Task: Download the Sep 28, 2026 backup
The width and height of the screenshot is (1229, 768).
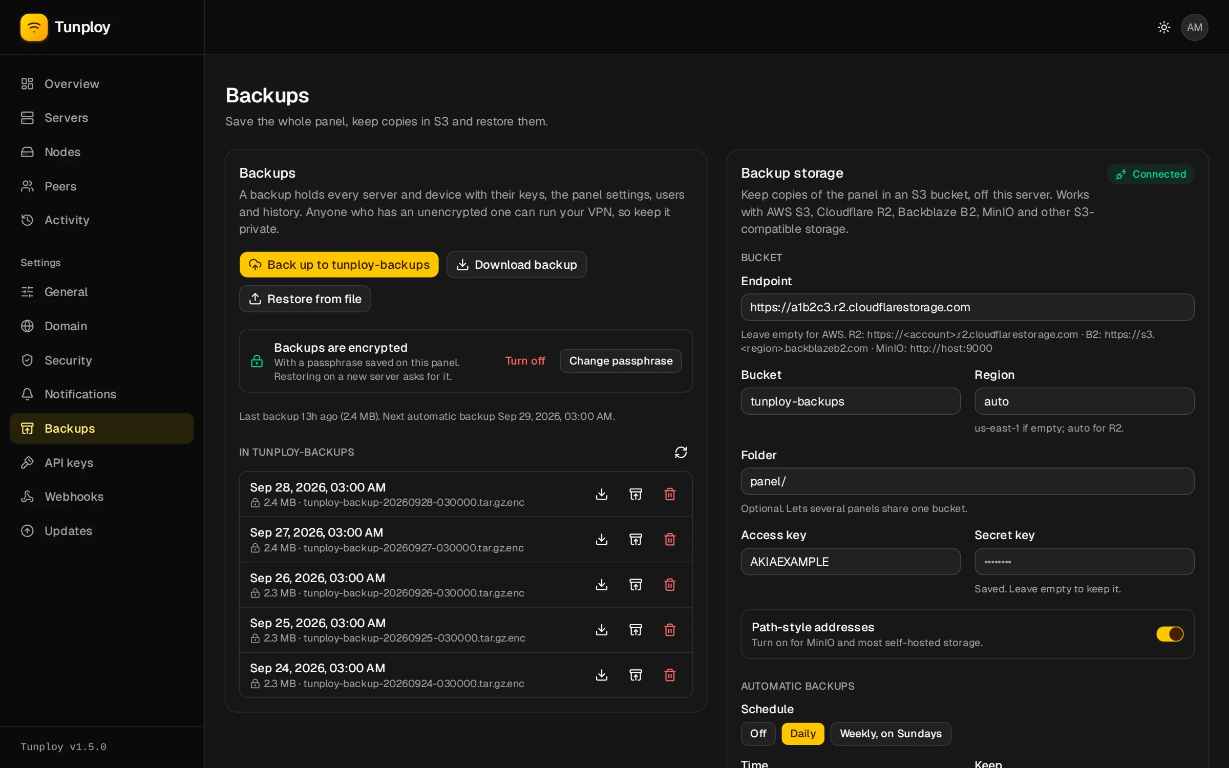Action: [x=602, y=494]
